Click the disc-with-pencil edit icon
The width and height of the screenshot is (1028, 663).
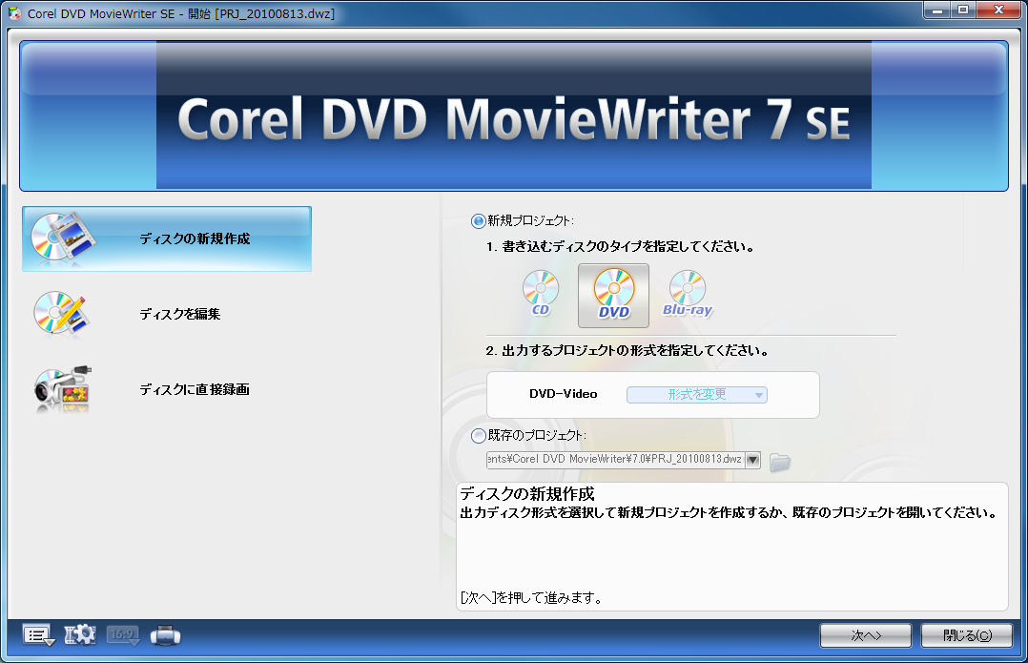click(x=60, y=314)
